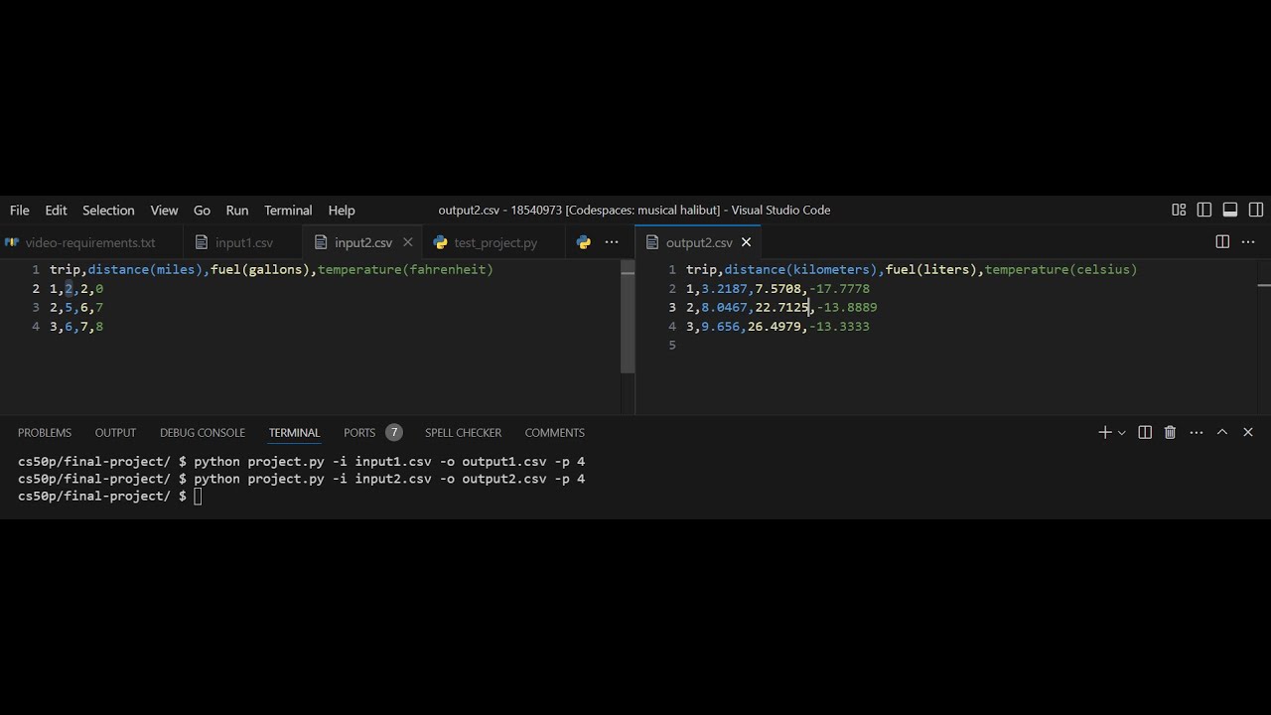Select the output2.csv tab
1271x715 pixels.
tap(699, 242)
